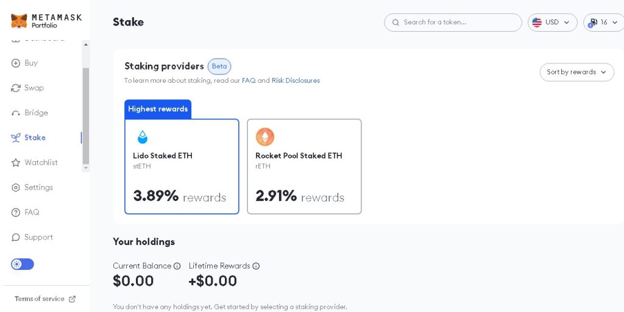The width and height of the screenshot is (624, 312).
Task: Click the sidebar scrollbar thumb
Action: tap(86, 116)
